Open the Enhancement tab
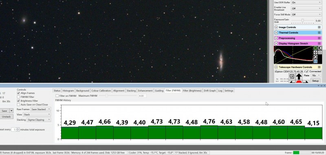326x155 pixels. tap(145, 91)
